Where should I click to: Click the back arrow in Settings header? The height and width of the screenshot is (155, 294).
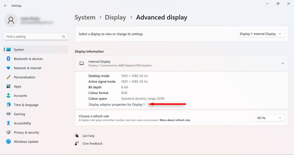pyautogui.click(x=5, y=5)
